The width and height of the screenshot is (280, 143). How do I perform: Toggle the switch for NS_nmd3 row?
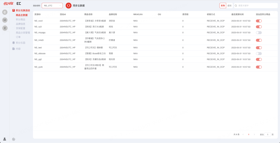coord(259,40)
